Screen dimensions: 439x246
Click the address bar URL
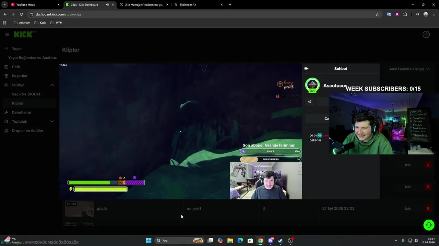coord(59,14)
